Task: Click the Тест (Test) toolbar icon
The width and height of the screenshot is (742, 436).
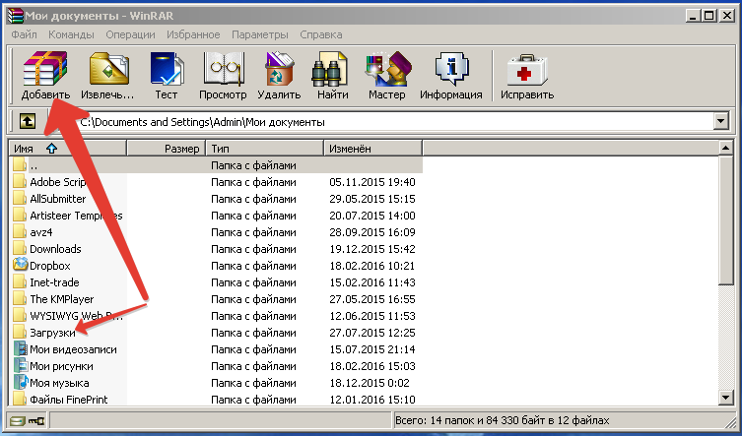Action: point(166,73)
